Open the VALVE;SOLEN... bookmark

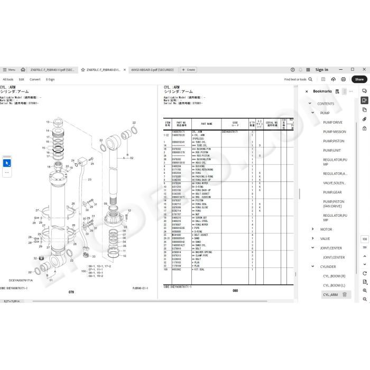[x=335, y=183]
